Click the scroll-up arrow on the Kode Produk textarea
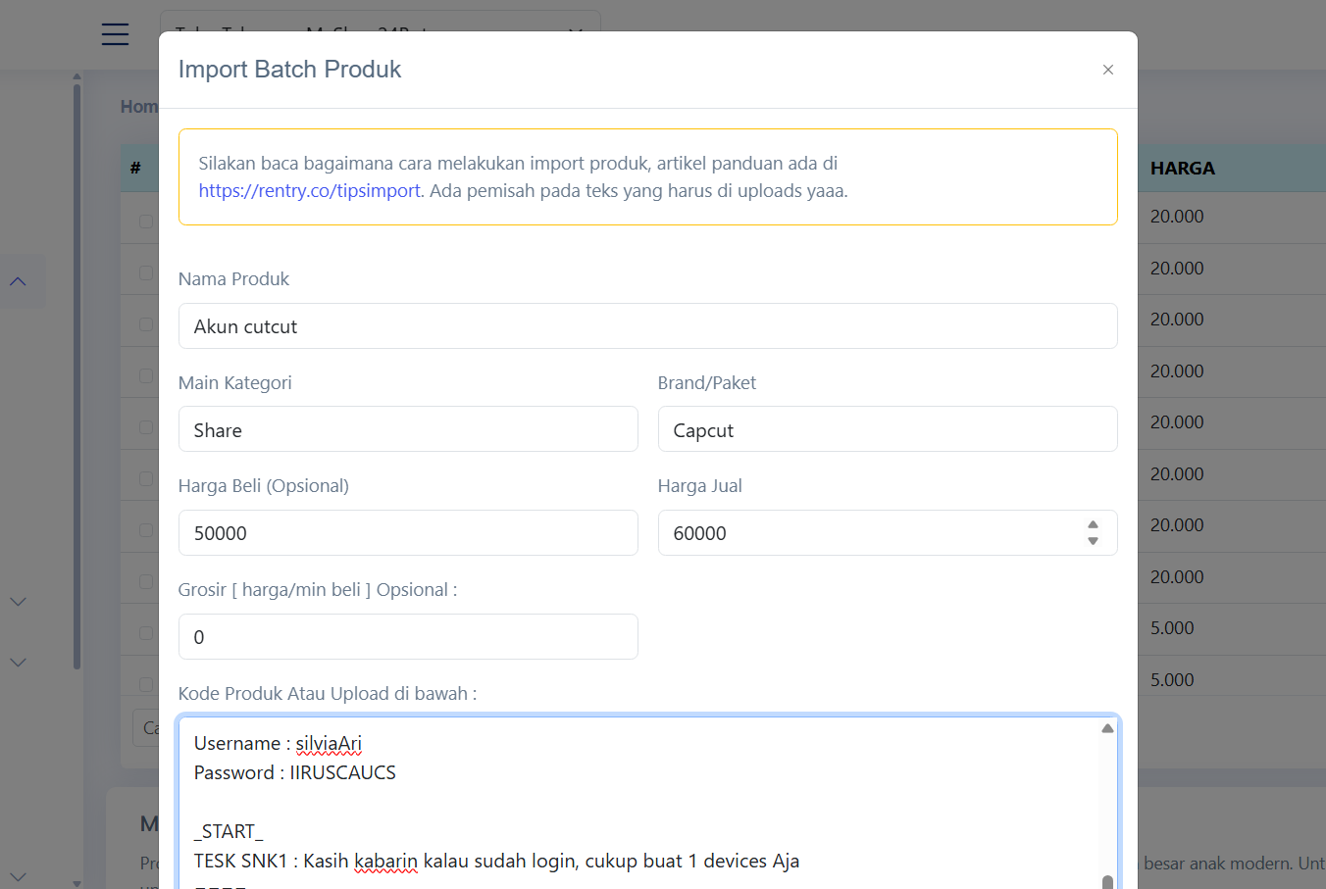The width and height of the screenshot is (1326, 889). click(1108, 727)
